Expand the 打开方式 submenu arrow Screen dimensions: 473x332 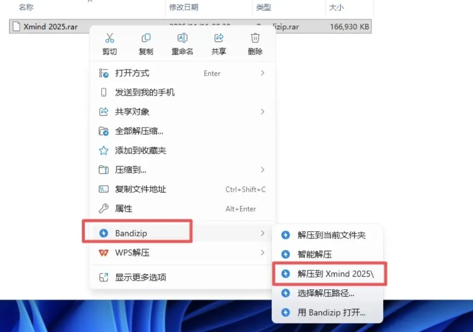point(262,73)
